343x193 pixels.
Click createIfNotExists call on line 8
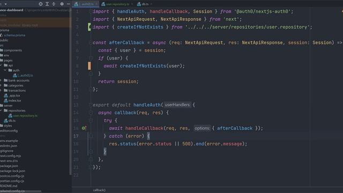coord(143,66)
